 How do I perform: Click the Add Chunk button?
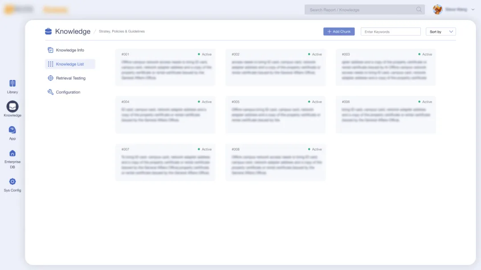point(339,32)
